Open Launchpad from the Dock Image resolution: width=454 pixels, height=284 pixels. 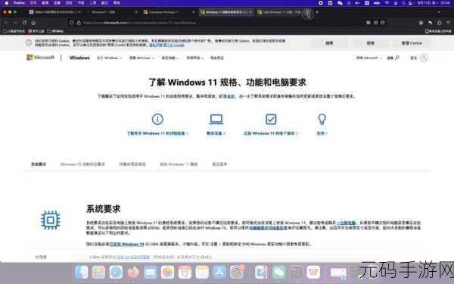pyautogui.click(x=98, y=272)
